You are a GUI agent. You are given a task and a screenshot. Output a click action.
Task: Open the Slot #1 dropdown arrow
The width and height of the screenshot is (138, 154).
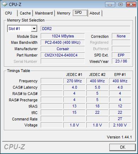[x=34, y=29]
